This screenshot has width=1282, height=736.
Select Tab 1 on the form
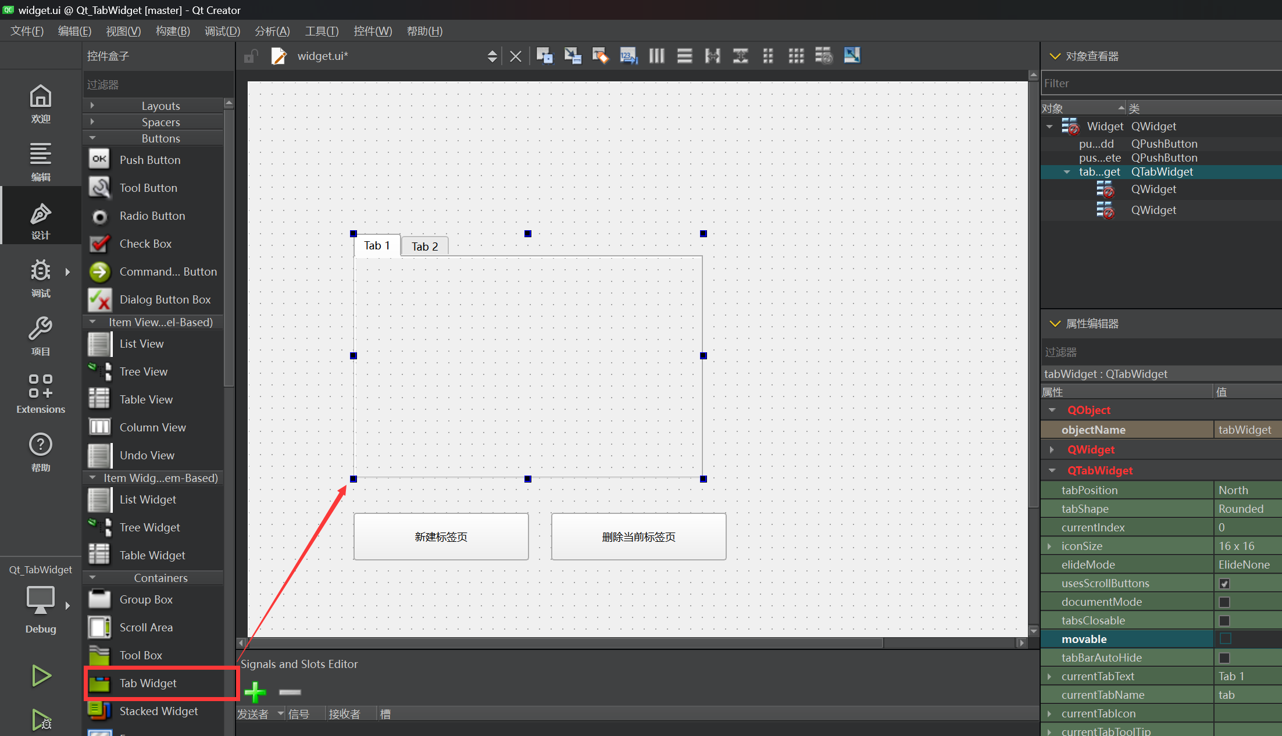pyautogui.click(x=377, y=245)
